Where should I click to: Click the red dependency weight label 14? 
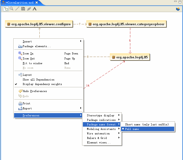(x=88, y=86)
